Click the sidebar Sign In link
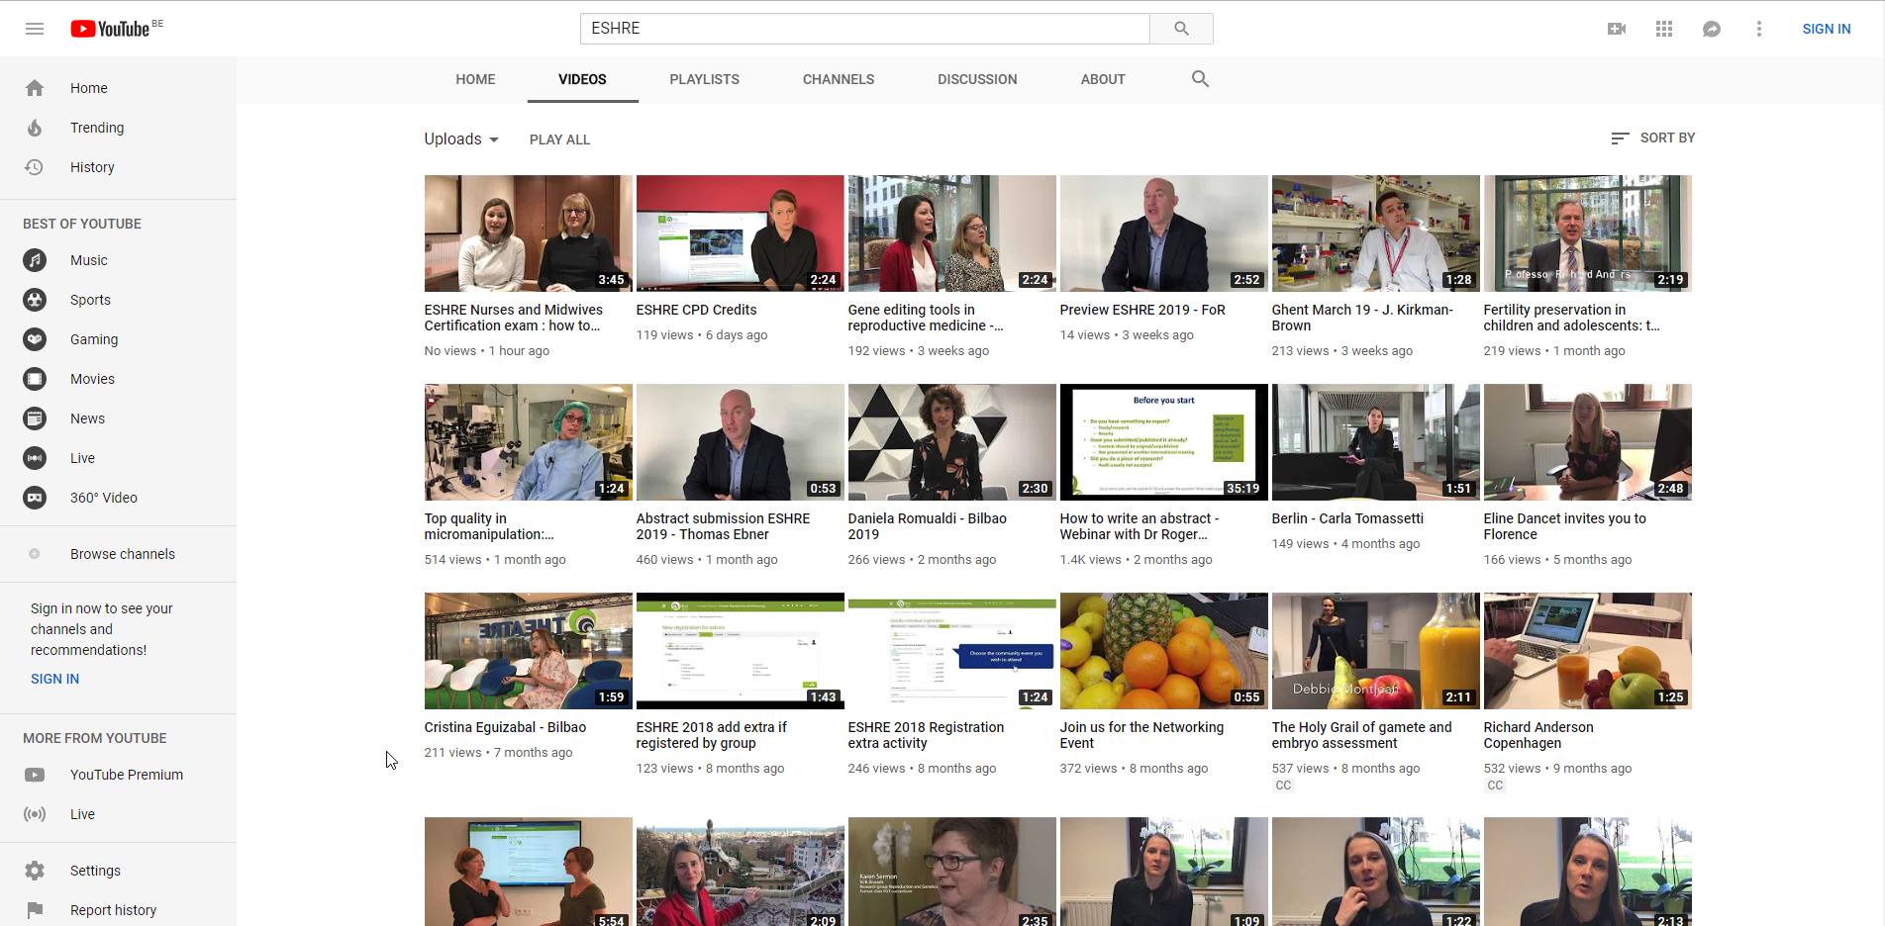1885x926 pixels. (54, 679)
